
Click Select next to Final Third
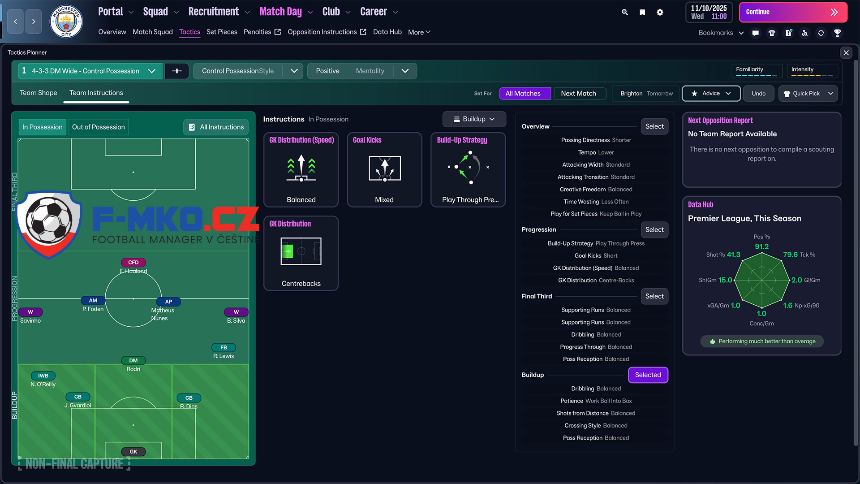click(654, 296)
